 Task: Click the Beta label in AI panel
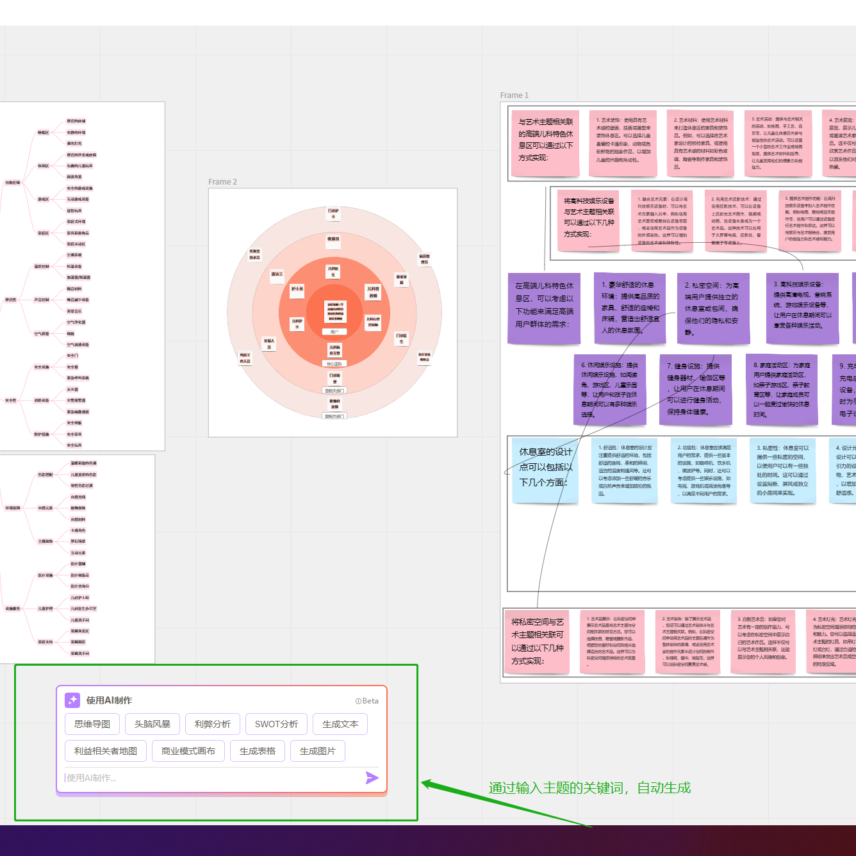(367, 701)
